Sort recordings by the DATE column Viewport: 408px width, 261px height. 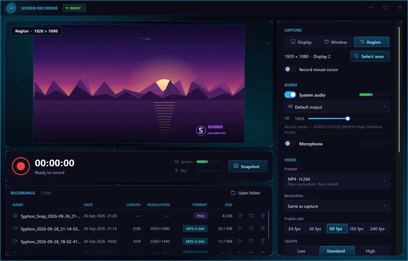pos(88,205)
